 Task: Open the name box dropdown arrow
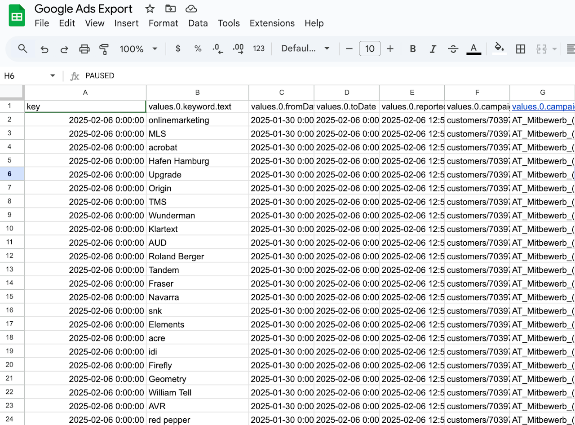[53, 75]
